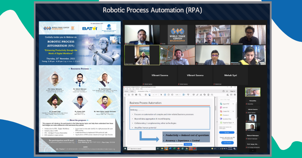Select the Introduction to Digital Workforce document tab
The image size is (302, 158).
pyautogui.click(x=143, y=91)
